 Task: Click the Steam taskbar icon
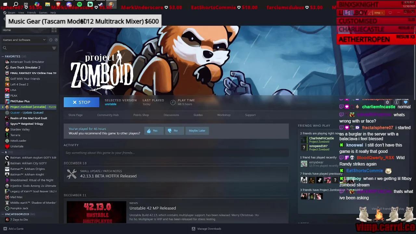[101, 5]
